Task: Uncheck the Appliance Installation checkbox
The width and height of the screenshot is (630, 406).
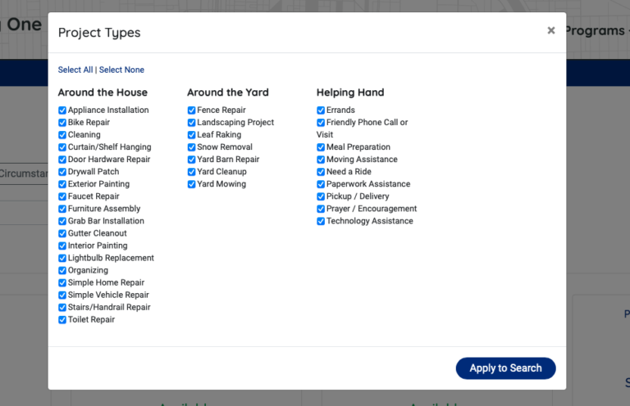Action: 62,111
